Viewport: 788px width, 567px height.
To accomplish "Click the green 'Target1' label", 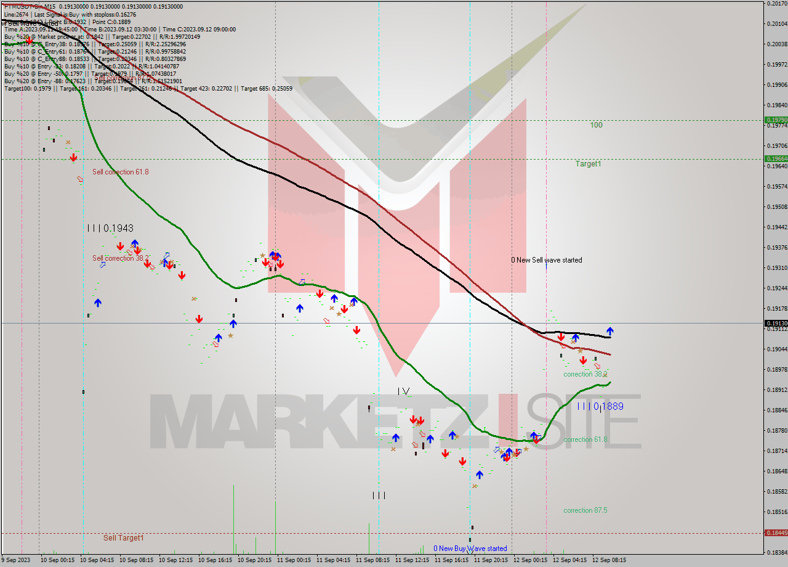I will point(588,164).
